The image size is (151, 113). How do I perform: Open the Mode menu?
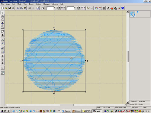click(x=19, y=4)
